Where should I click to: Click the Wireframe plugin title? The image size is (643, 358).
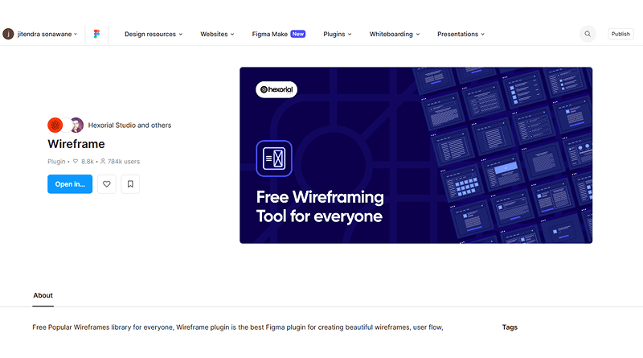pyautogui.click(x=76, y=144)
